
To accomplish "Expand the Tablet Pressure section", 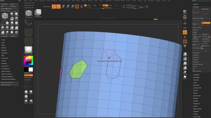I will [x=6, y=71].
